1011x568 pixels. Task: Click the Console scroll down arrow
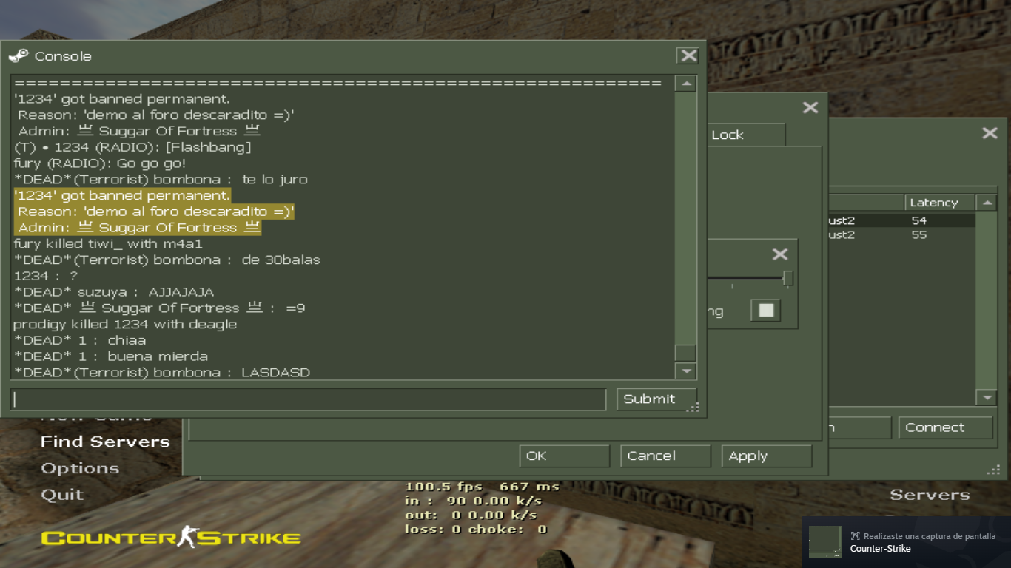pos(686,371)
